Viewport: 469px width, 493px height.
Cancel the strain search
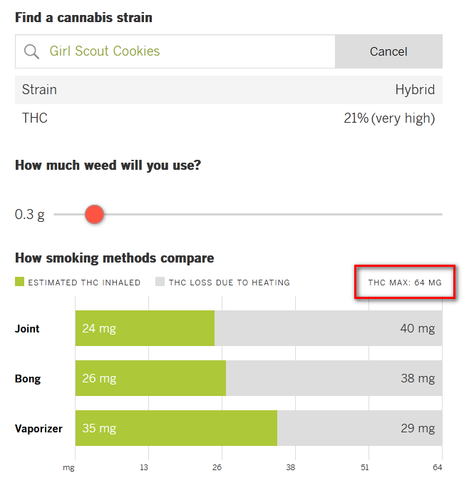pyautogui.click(x=388, y=51)
